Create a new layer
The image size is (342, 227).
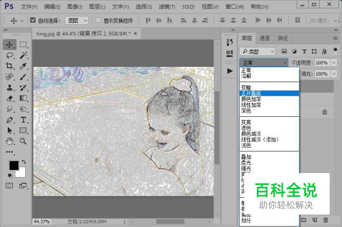tap(314, 220)
